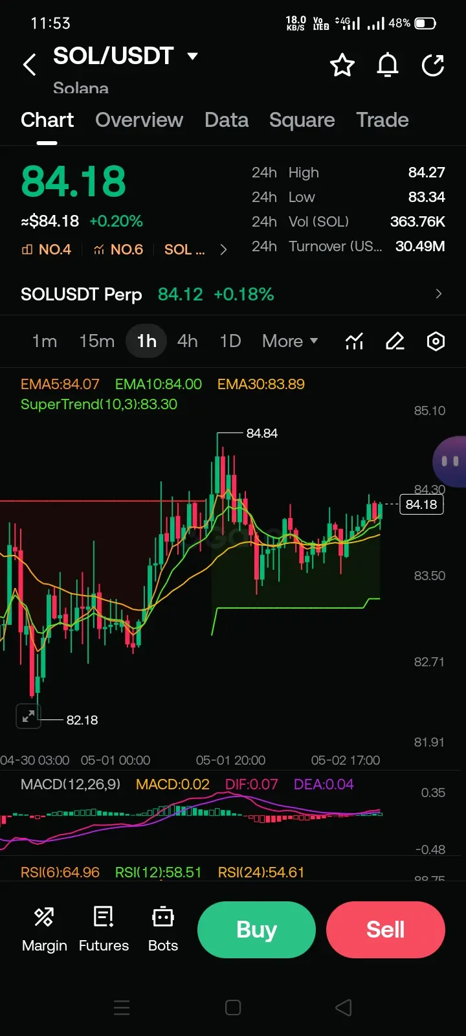The image size is (466, 1036).
Task: Tap the 82.18 low price label
Action: click(x=82, y=720)
